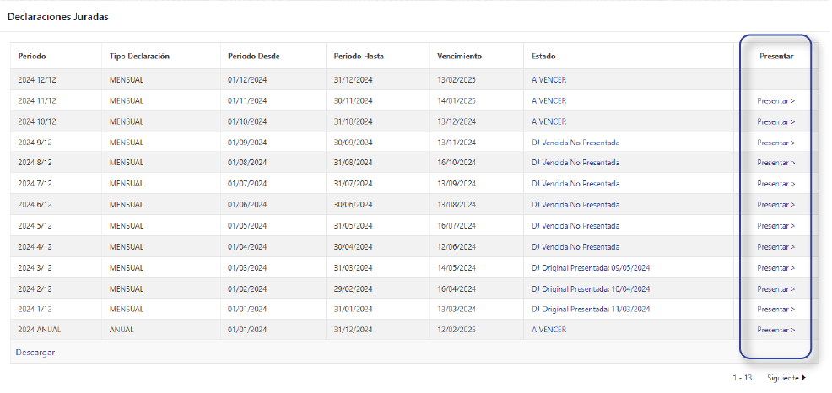Go to next page with Siguiente
The height and width of the screenshot is (393, 832).
click(782, 378)
